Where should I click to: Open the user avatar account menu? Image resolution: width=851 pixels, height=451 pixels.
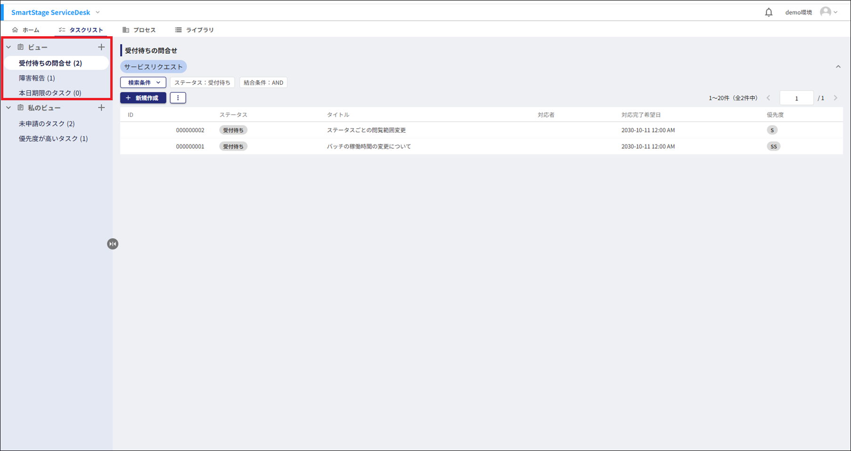pos(828,12)
